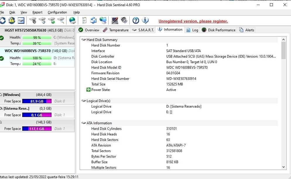Click the monitor with pen configuration icon
Screen dimensions: 291x179
(x=115, y=20)
